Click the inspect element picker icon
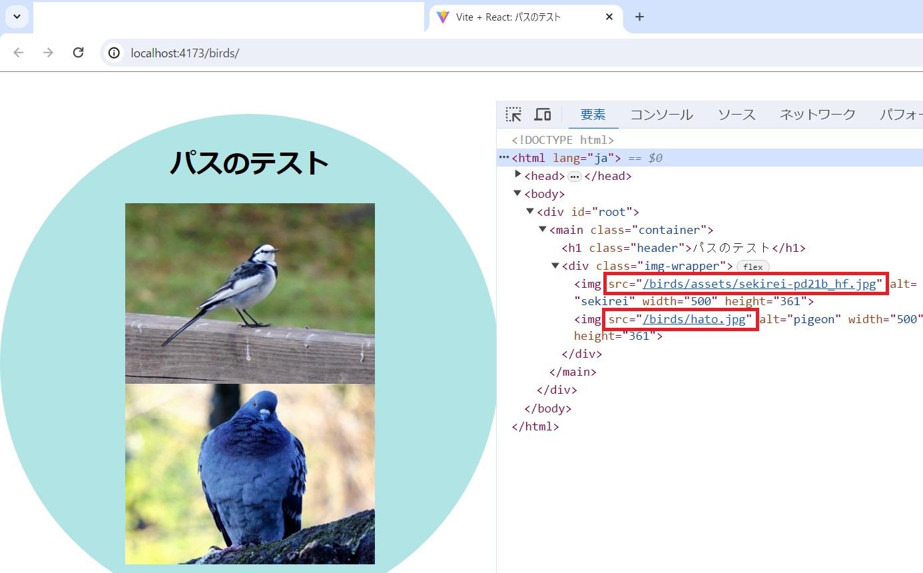The height and width of the screenshot is (573, 923). (513, 114)
